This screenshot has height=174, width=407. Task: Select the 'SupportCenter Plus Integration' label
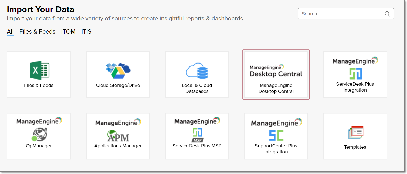(276, 149)
